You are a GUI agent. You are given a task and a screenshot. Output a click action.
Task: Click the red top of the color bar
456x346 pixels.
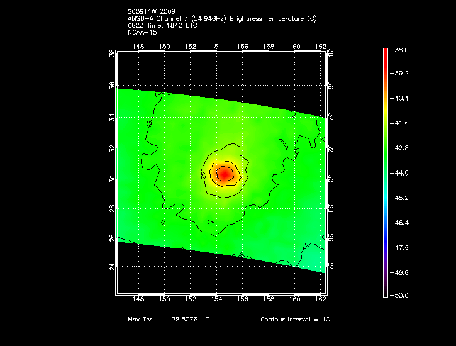point(385,53)
